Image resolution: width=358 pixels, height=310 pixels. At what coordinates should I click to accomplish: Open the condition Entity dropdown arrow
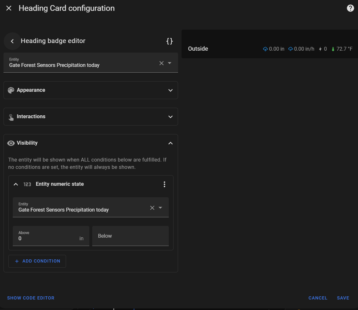point(160,208)
